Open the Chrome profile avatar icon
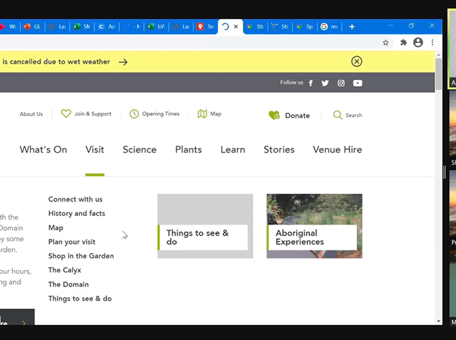This screenshot has width=456, height=340. pos(418,43)
